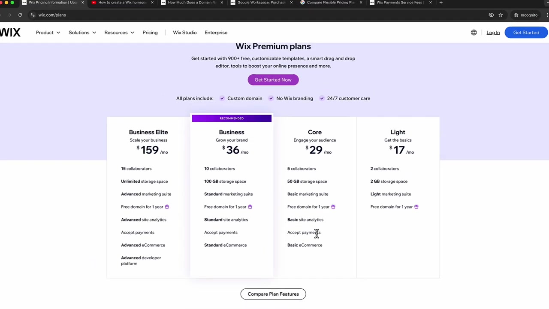This screenshot has width=549, height=309.
Task: Click the 'Wix Premium plans' heading
Action: [x=273, y=46]
